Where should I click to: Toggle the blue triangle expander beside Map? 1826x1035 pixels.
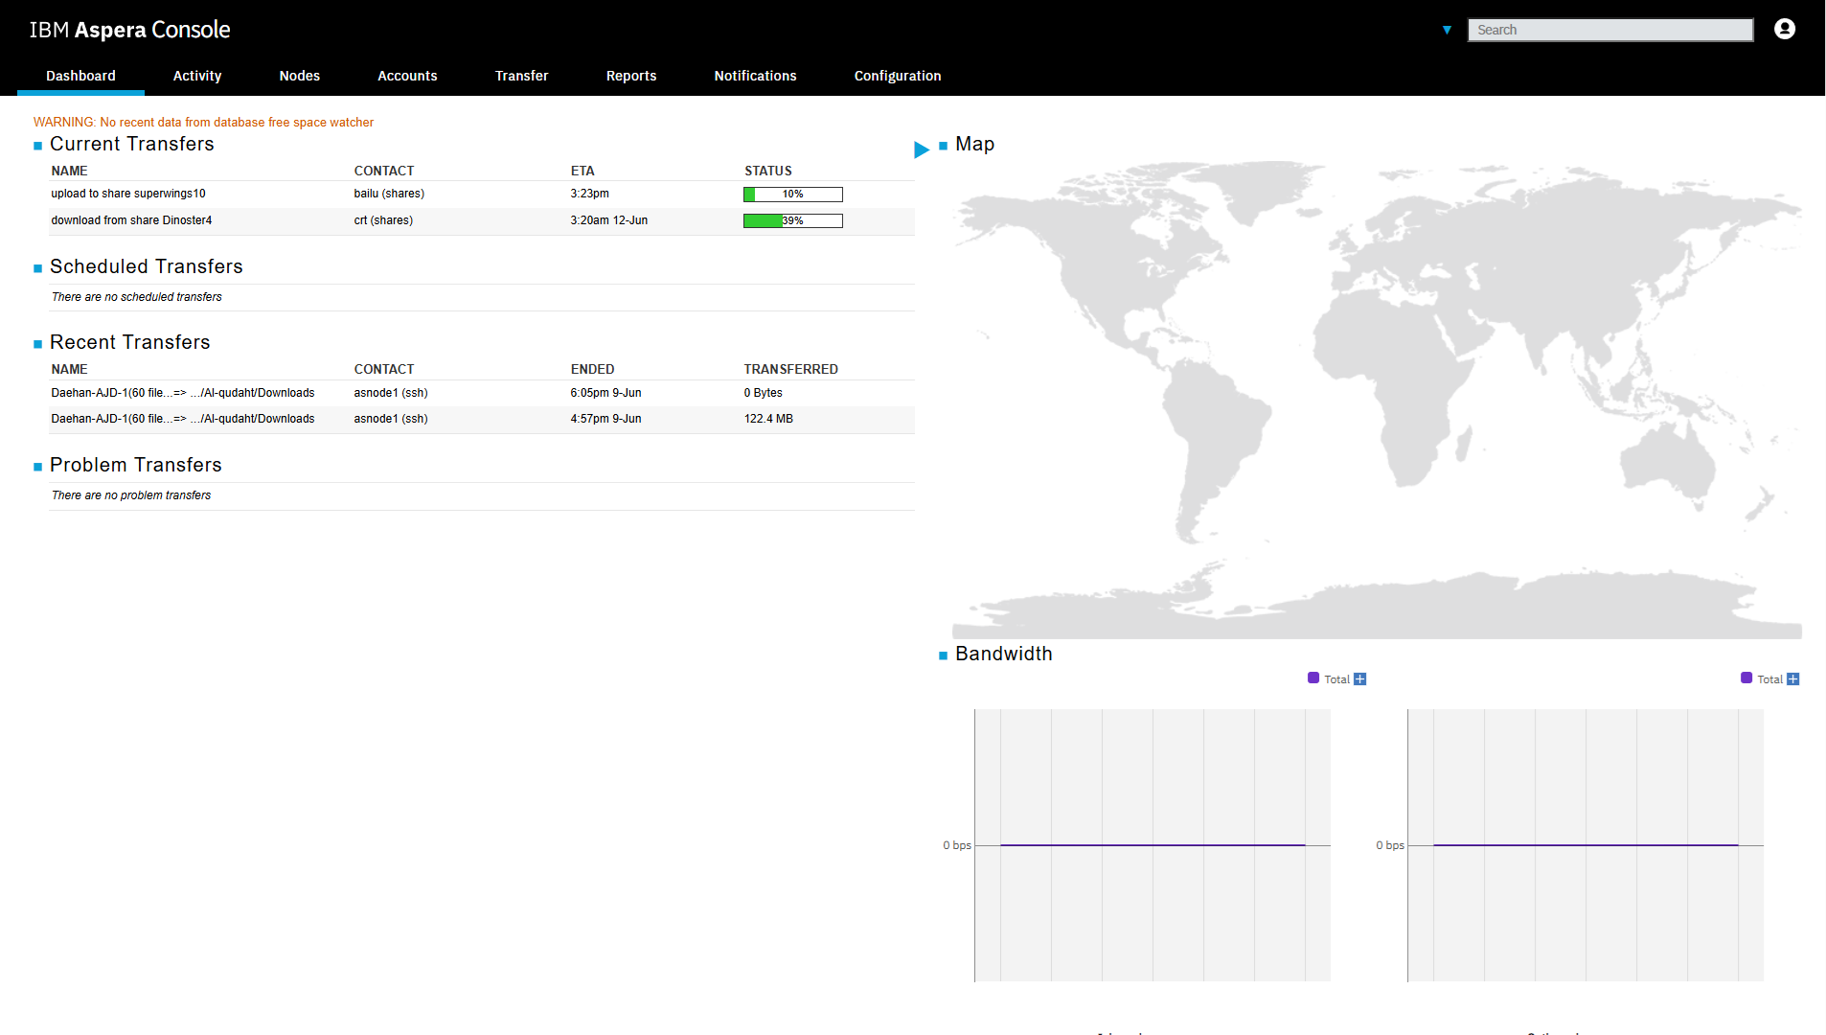coord(922,149)
